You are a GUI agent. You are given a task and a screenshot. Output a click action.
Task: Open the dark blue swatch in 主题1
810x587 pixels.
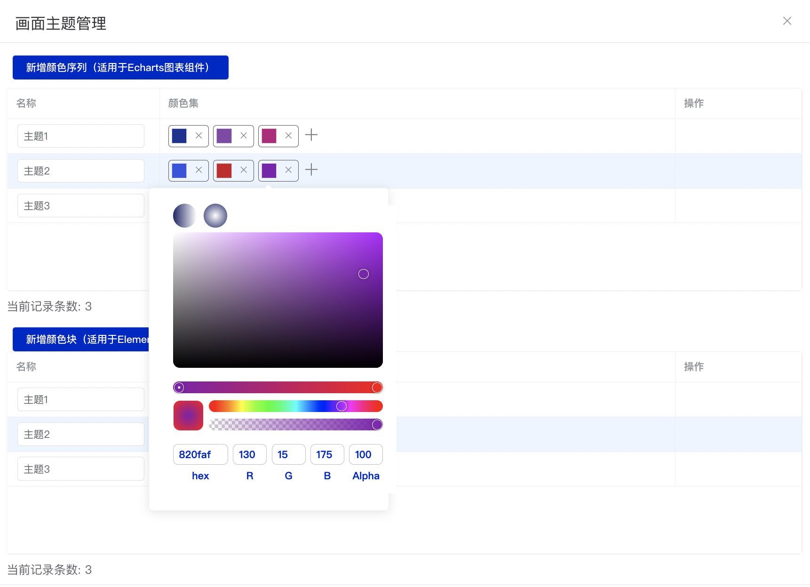[179, 136]
